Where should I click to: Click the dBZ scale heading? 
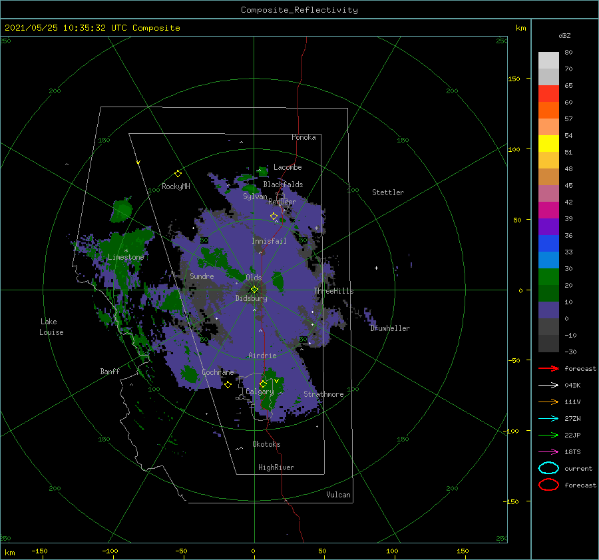pos(564,35)
